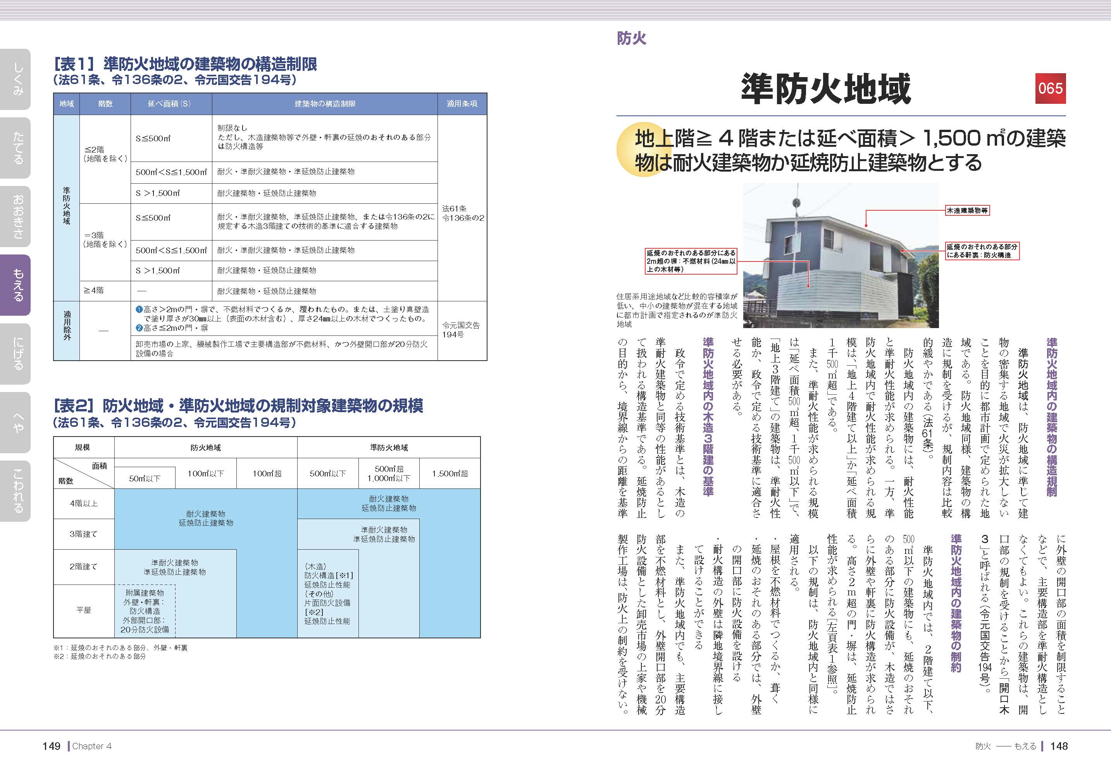Click the footnote ※1：延焼のおそれのある部分、外壁・軒裏
Image resolution: width=1111 pixels, height=784 pixels.
point(121,648)
